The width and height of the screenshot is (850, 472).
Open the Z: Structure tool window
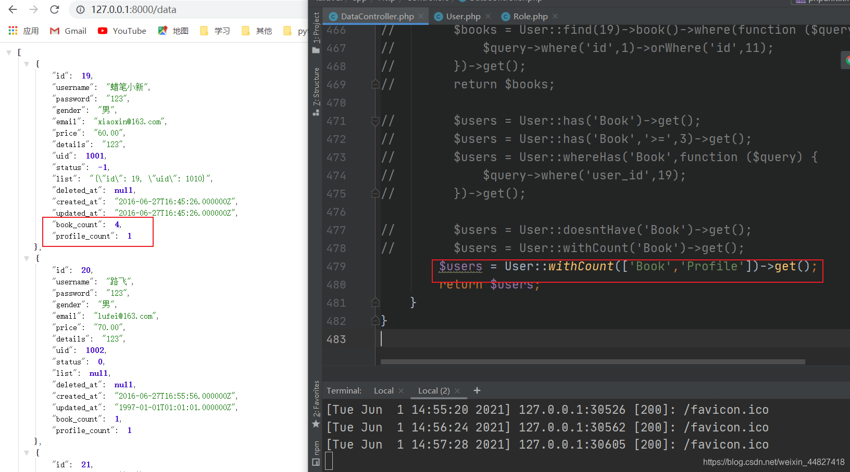click(x=316, y=91)
